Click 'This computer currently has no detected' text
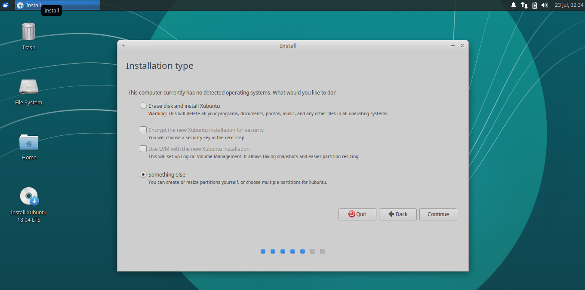585x290 pixels. pyautogui.click(x=232, y=93)
